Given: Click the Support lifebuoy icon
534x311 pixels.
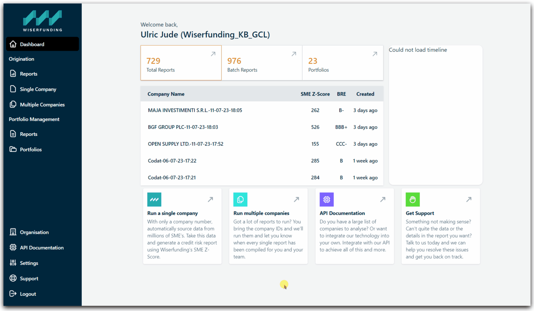Looking at the screenshot, I should (x=13, y=278).
